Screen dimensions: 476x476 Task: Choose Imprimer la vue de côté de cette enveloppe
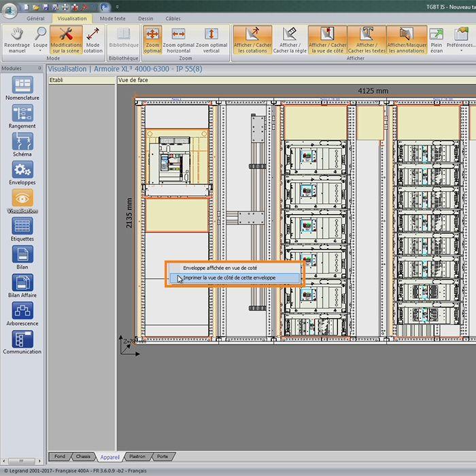point(235,277)
